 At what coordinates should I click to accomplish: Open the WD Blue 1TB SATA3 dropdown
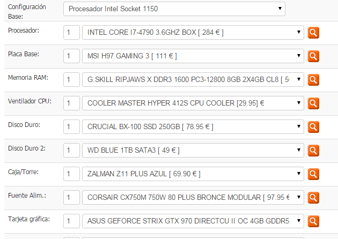(x=193, y=150)
